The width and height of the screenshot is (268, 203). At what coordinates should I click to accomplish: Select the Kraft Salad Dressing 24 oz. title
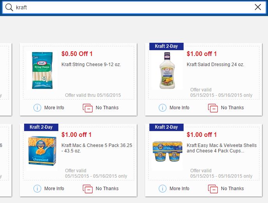(215, 65)
